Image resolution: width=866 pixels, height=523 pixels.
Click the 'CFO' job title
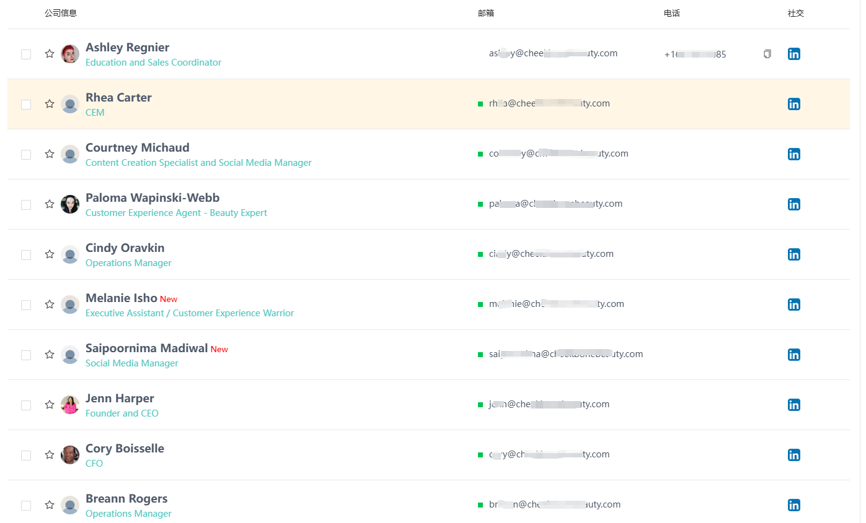pos(94,464)
